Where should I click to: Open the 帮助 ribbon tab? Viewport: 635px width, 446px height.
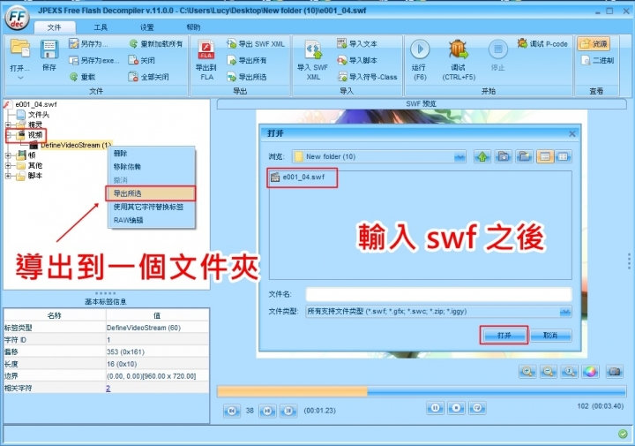193,27
